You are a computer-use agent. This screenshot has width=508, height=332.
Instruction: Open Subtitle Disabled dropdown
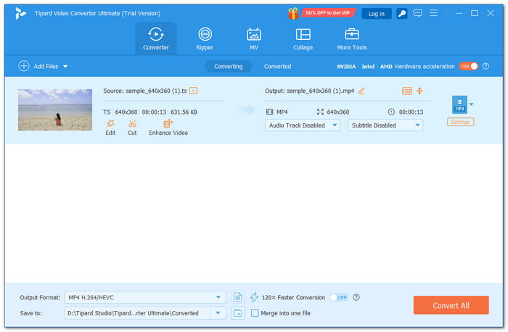(385, 125)
